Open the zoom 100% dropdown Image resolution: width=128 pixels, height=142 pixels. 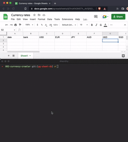[29, 25]
